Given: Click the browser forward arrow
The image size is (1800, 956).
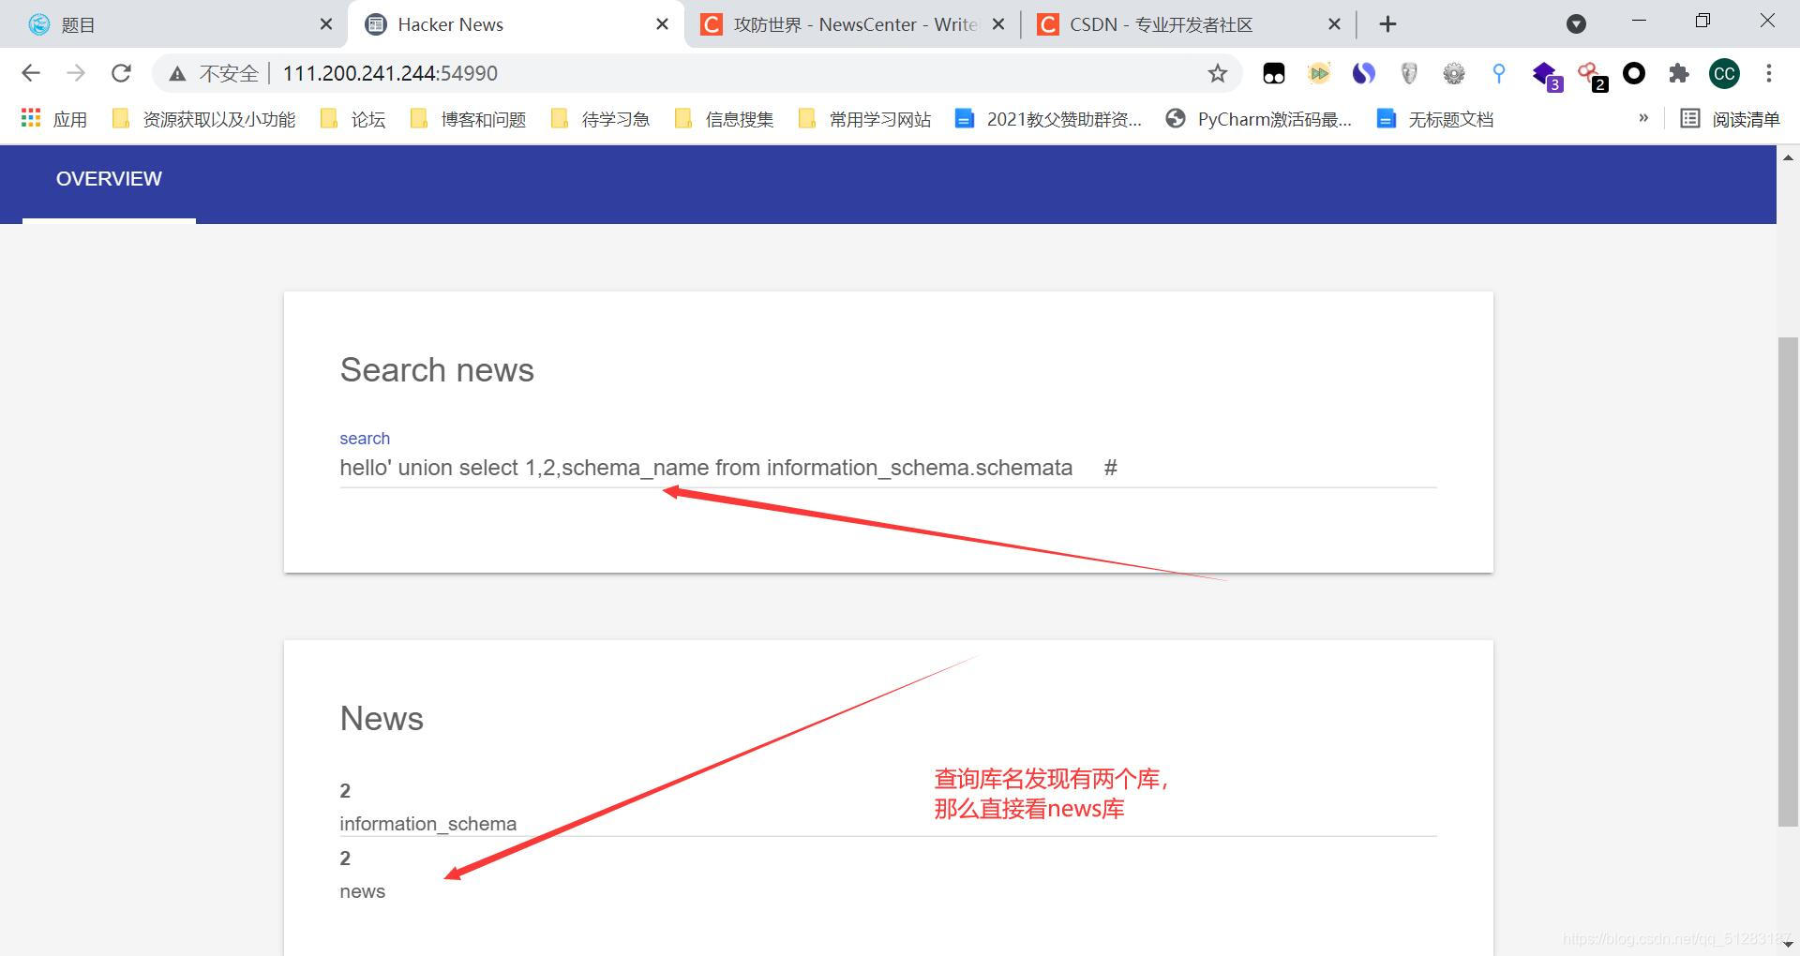Looking at the screenshot, I should [x=76, y=73].
